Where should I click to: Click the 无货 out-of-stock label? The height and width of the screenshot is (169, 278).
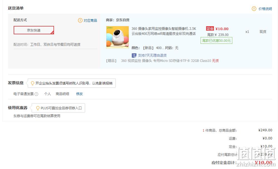215,61
